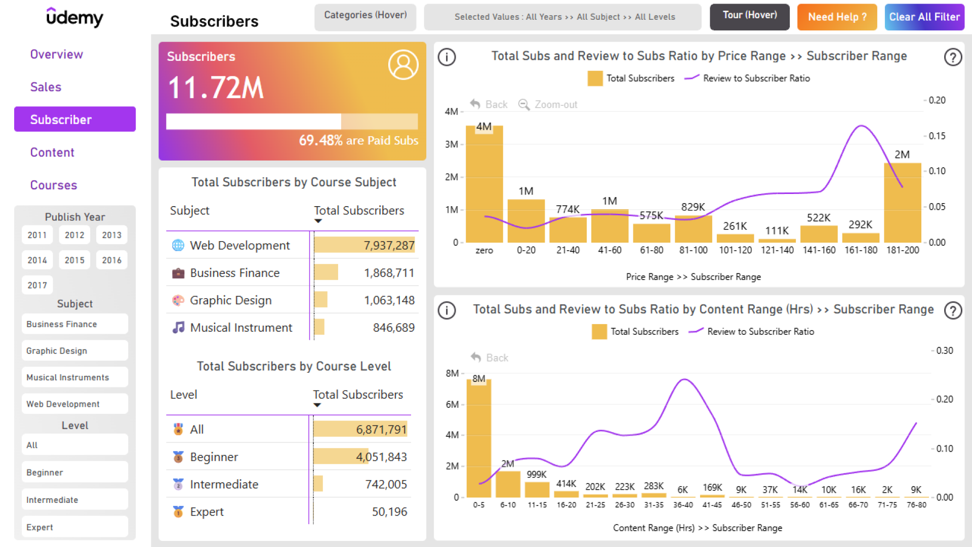Toggle the 2014 publish year filter

pos(37,260)
